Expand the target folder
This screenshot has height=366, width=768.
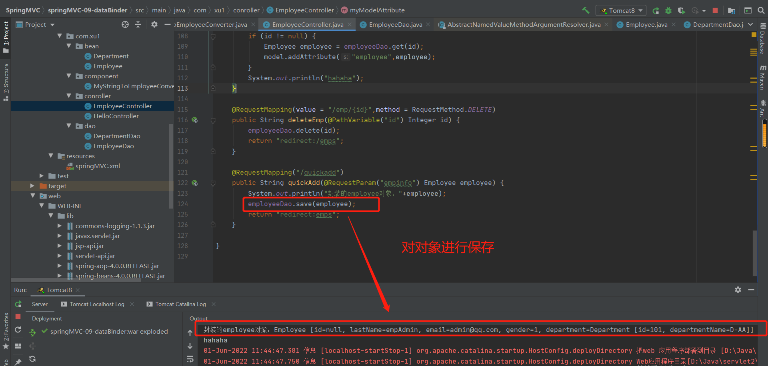(x=32, y=186)
